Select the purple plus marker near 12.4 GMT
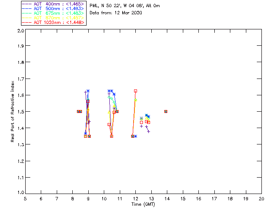Viewport: 269px width, 215px height. [x=141, y=126]
